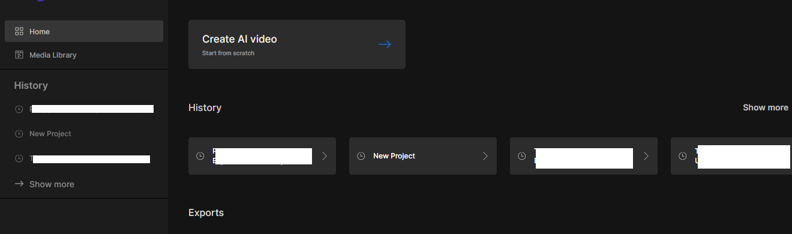
Task: Click clock icon on fourth history card
Action: [683, 156]
